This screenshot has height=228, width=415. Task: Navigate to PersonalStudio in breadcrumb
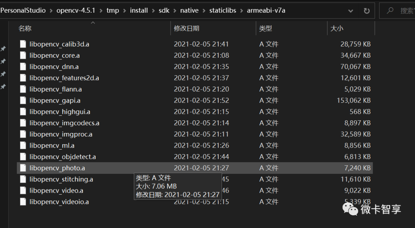tap(23, 10)
